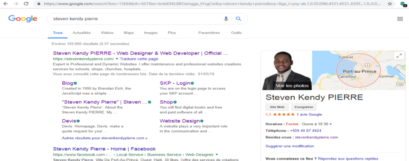Click the green badge next to Blog

[75, 83]
